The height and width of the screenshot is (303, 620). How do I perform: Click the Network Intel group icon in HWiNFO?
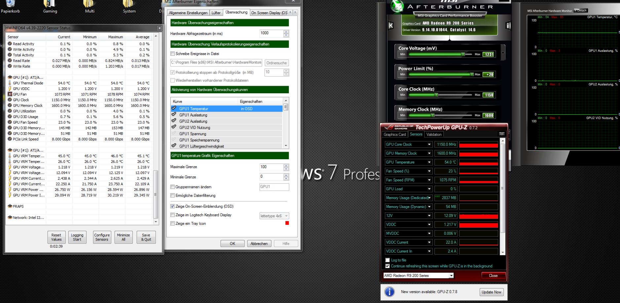point(10,218)
